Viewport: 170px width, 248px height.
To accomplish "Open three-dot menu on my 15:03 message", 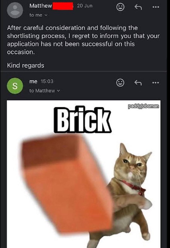I will click(x=156, y=82).
